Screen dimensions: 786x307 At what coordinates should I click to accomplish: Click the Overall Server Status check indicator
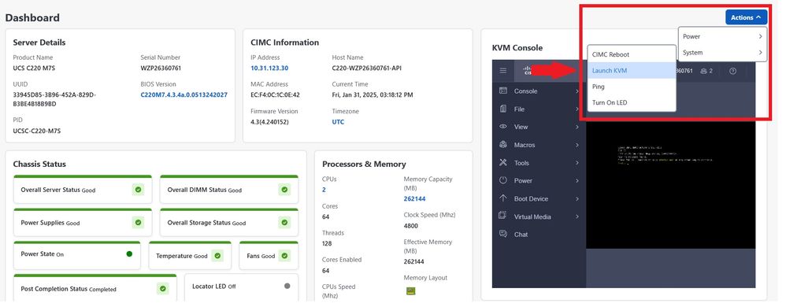pos(138,189)
